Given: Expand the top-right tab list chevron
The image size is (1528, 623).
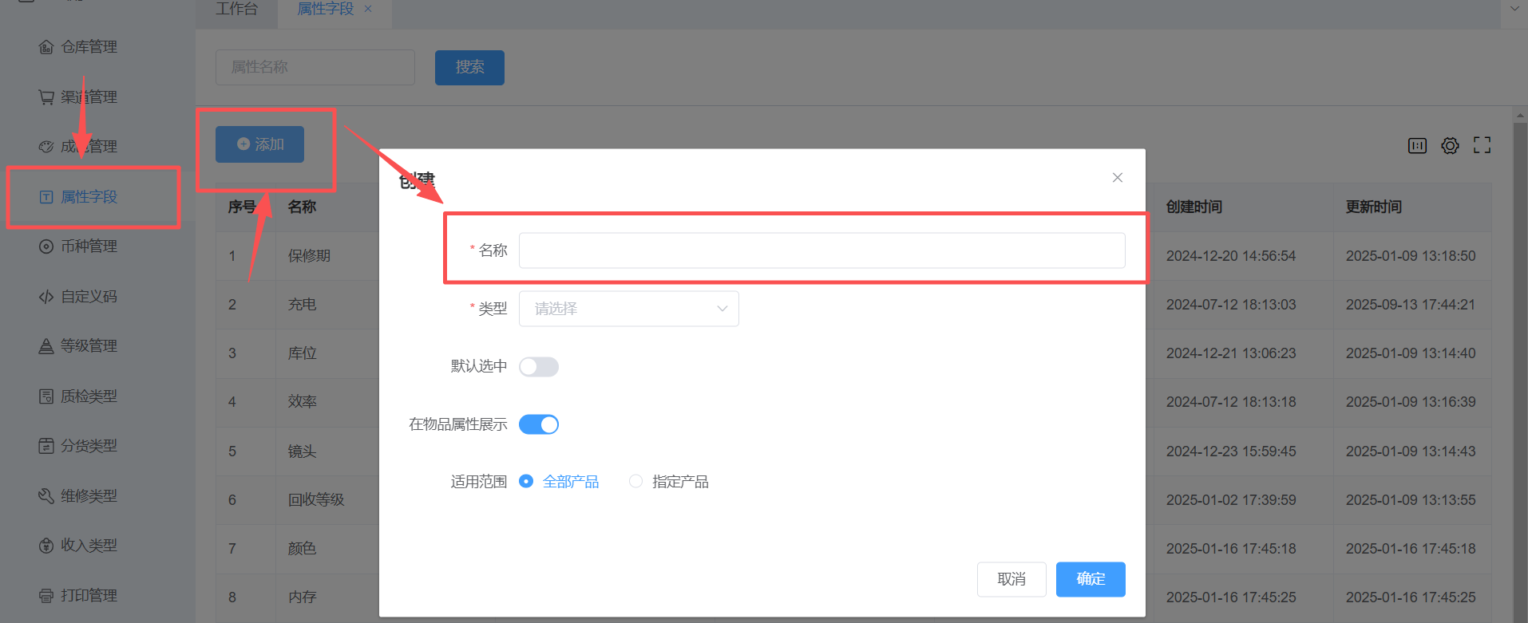Looking at the screenshot, I should click(1514, 9).
